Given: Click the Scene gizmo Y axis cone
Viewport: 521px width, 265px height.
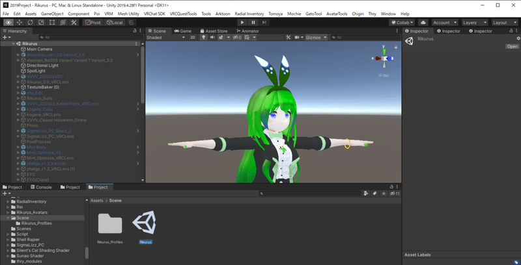Looking at the screenshot, I should tap(384, 52).
